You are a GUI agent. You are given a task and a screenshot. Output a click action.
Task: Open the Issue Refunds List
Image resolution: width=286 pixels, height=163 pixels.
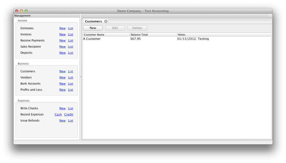coord(71,121)
